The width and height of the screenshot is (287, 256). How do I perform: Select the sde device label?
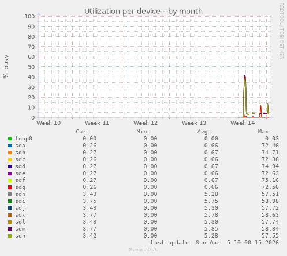[x=20, y=173]
